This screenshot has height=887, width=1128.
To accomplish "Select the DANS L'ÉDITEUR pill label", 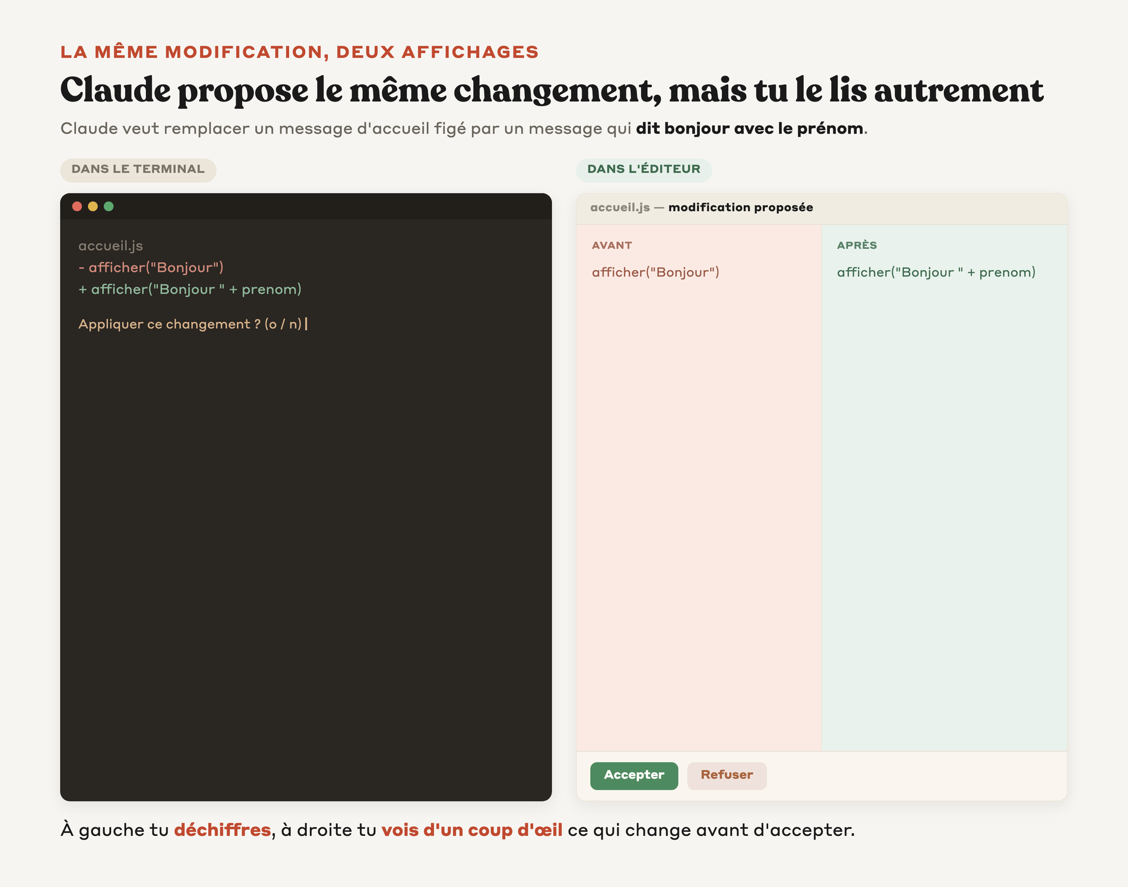I will click(644, 170).
